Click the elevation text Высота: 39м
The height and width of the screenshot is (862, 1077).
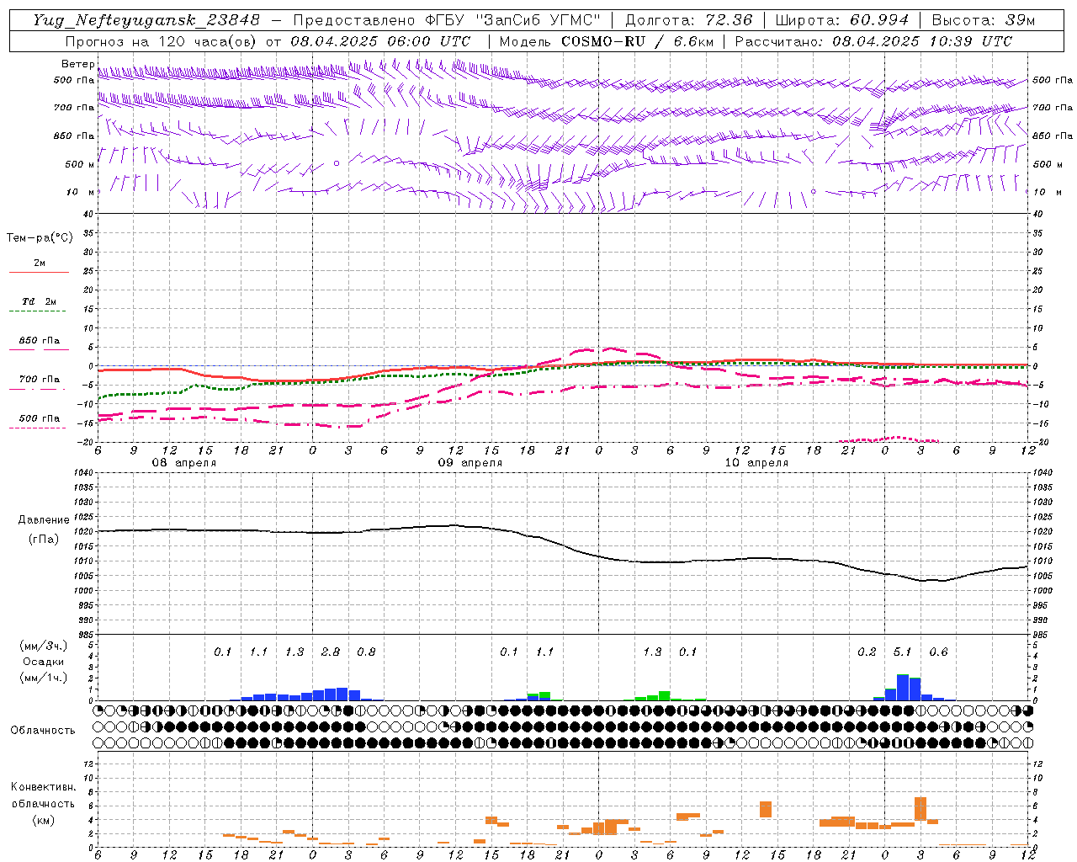[984, 20]
